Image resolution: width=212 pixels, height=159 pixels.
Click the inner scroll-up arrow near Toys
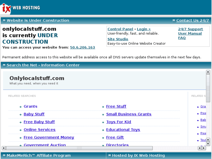coord(208,140)
